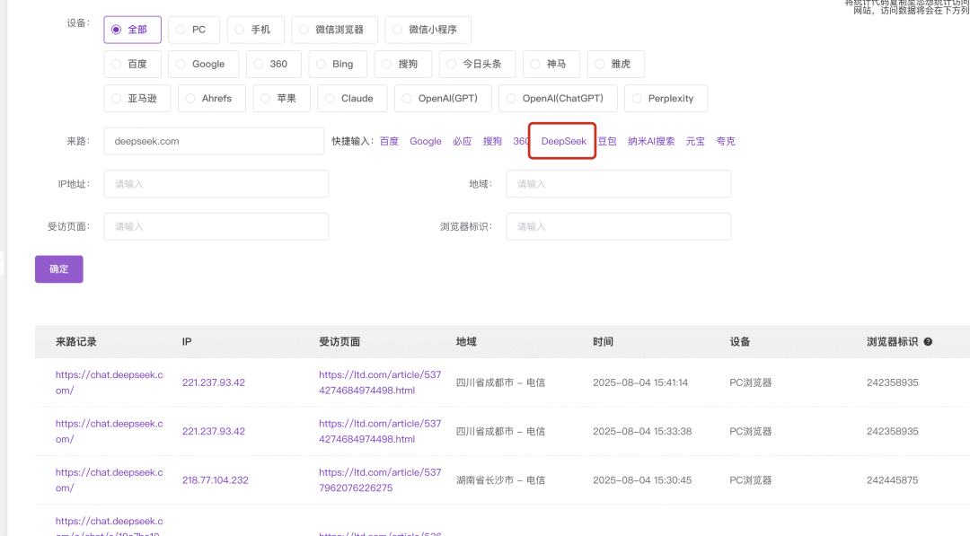Click the help icon beside 浏览器标识 header
The image size is (970, 536).
coord(928,342)
